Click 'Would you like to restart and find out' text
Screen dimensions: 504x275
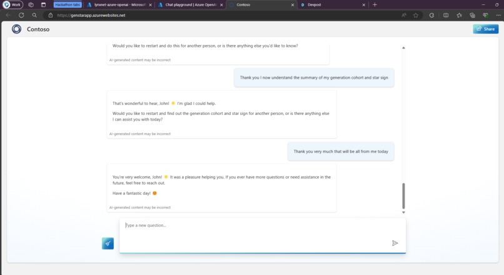coord(221,116)
